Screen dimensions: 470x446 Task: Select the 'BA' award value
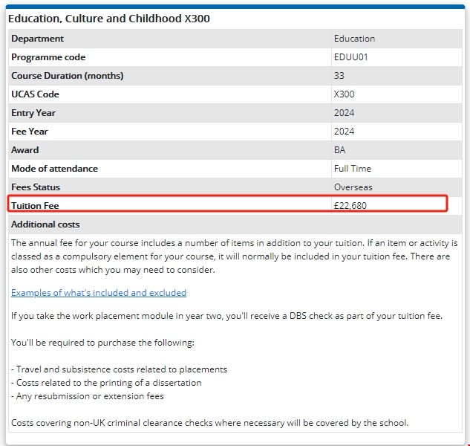pos(340,150)
